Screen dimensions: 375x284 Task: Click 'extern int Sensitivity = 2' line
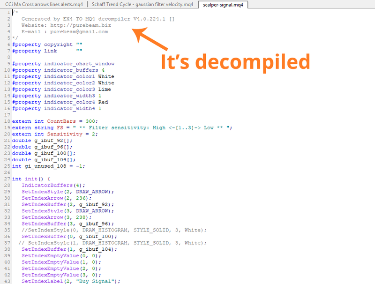point(55,134)
